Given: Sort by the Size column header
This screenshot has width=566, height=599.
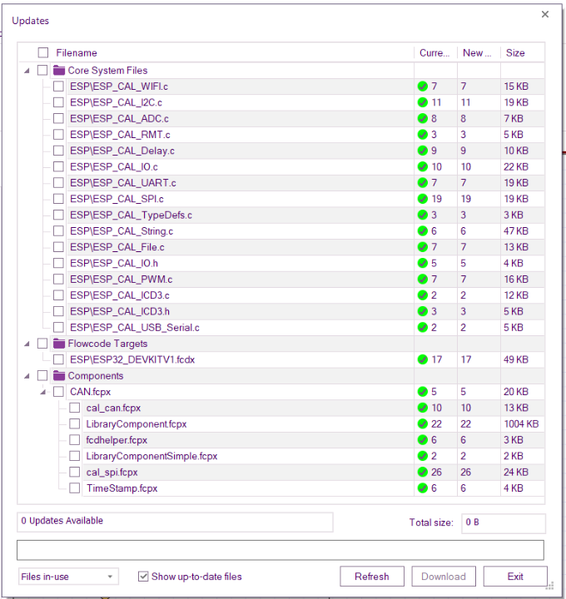Looking at the screenshot, I should (x=516, y=53).
